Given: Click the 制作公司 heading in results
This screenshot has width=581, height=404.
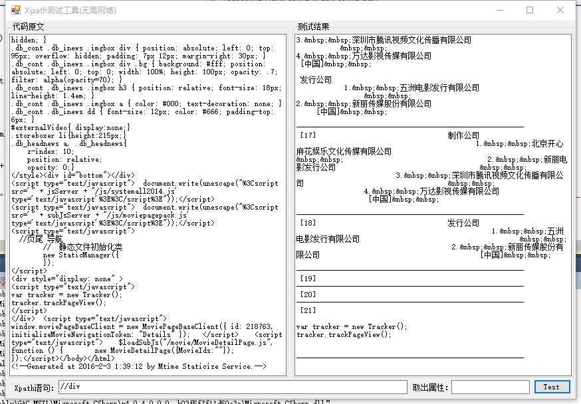Looking at the screenshot, I should click(463, 135).
